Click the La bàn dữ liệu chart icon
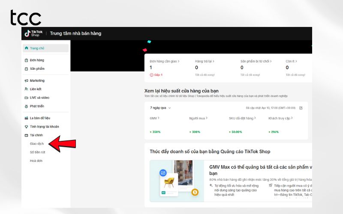Viewport: 343px width, 214px height. pyautogui.click(x=26, y=118)
